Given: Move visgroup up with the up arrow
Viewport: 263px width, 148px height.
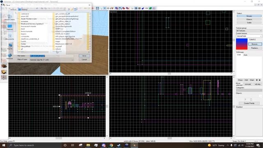Looking at the screenshot, I should [257, 80].
